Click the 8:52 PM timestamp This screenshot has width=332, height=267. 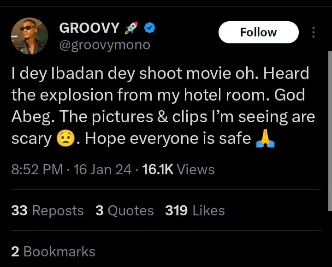point(36,170)
